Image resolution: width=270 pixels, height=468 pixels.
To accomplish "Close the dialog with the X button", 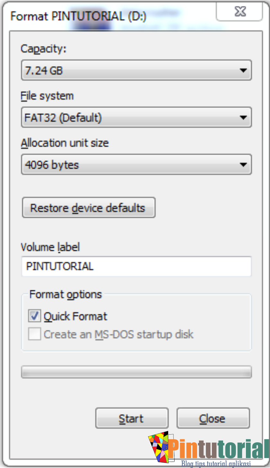I will pos(240,12).
